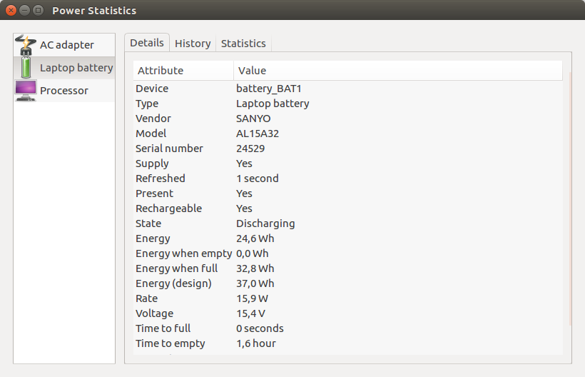Maximize the Power Statistics window
Screen dimensions: 585x377
pos(39,11)
